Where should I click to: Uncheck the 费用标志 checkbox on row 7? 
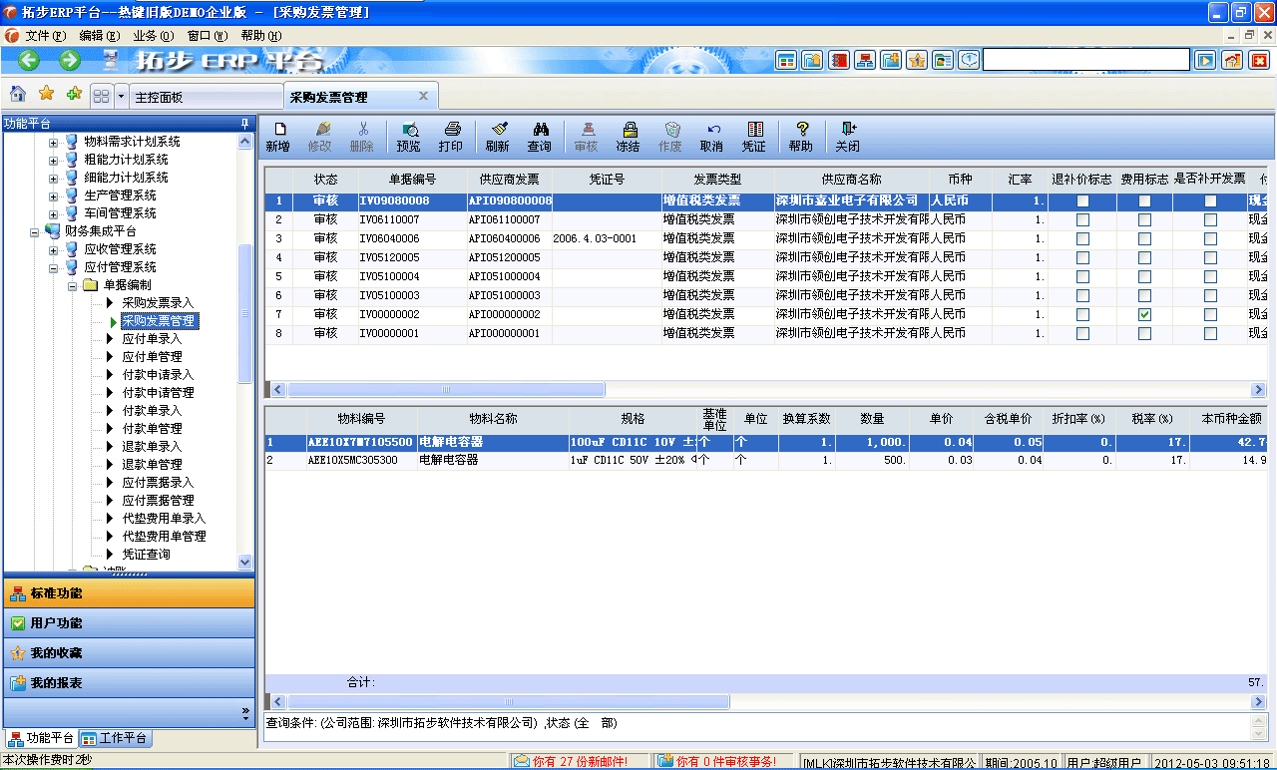1144,313
